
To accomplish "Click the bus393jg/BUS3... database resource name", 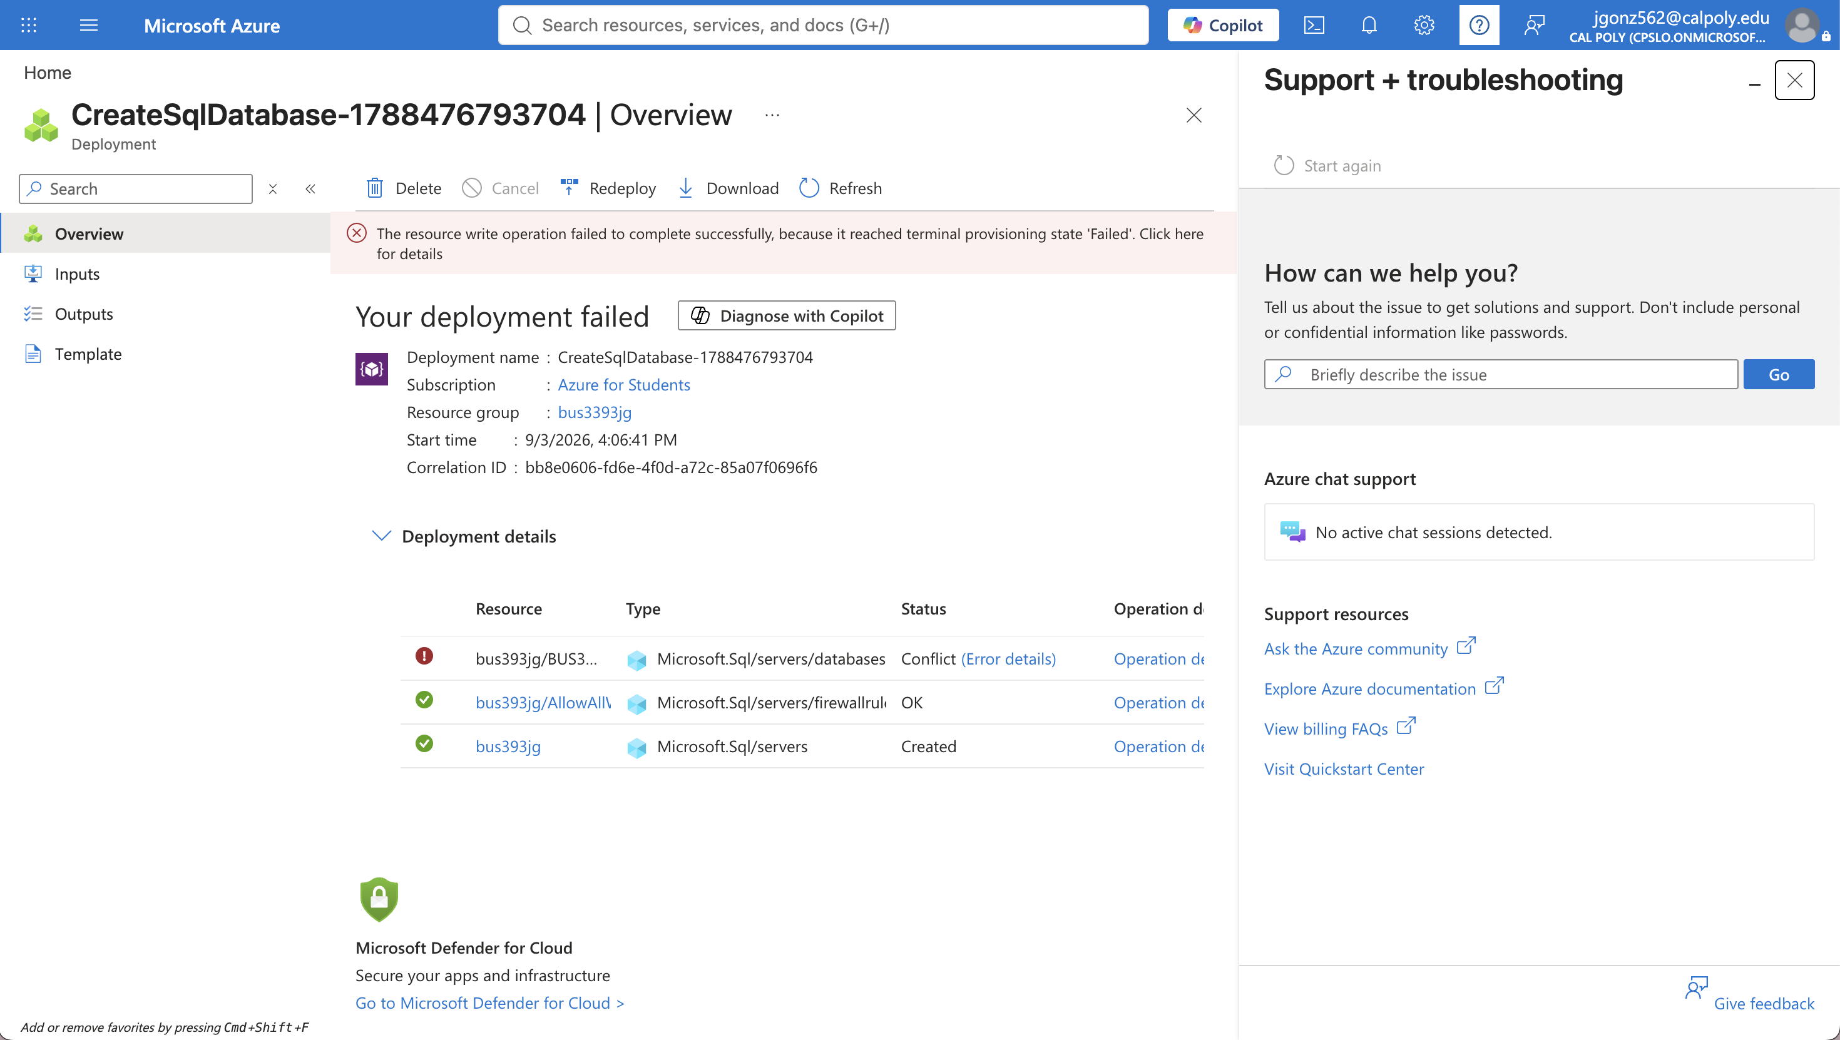I will 536,658.
